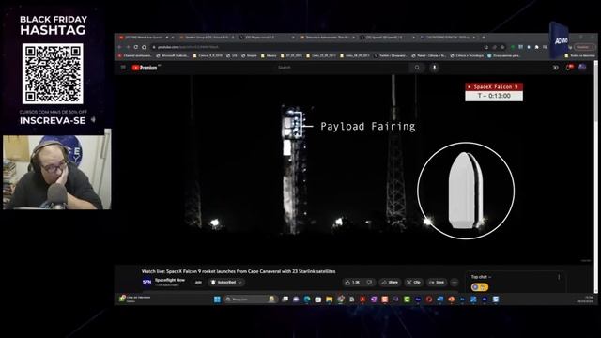This screenshot has height=338, width=601.
Task: Go back in the browser
Action: pyautogui.click(x=119, y=47)
